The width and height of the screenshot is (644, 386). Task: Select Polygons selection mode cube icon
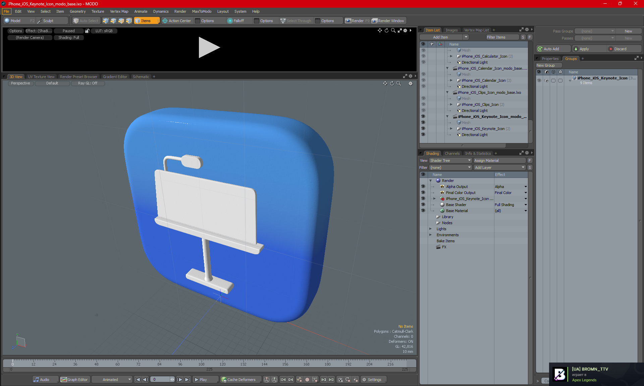(121, 21)
